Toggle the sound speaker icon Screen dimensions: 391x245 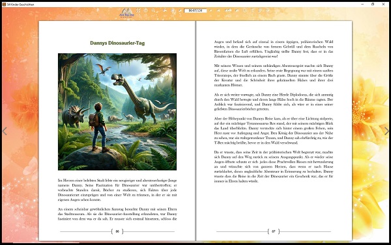pos(237,10)
